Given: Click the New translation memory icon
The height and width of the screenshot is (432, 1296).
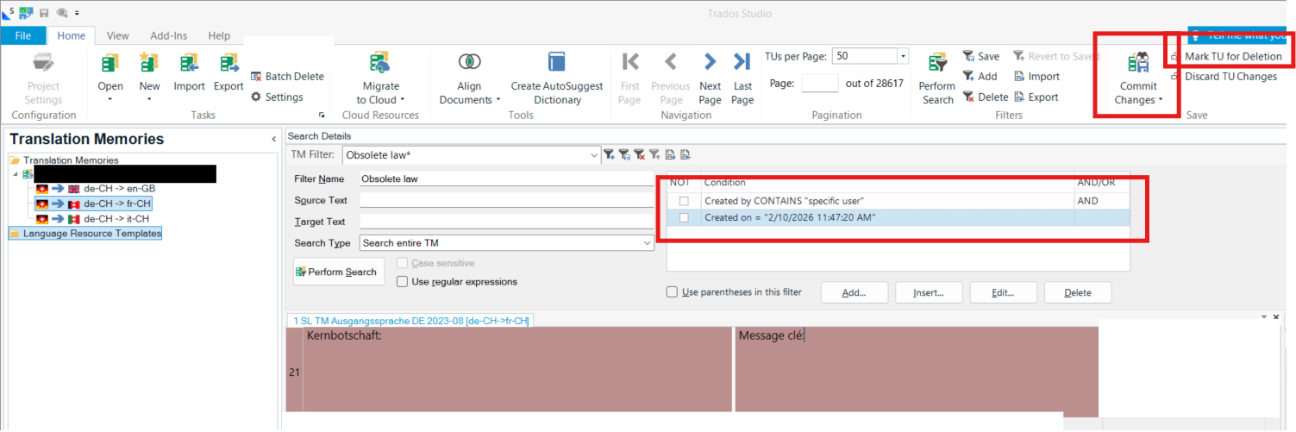Looking at the screenshot, I should (x=149, y=64).
